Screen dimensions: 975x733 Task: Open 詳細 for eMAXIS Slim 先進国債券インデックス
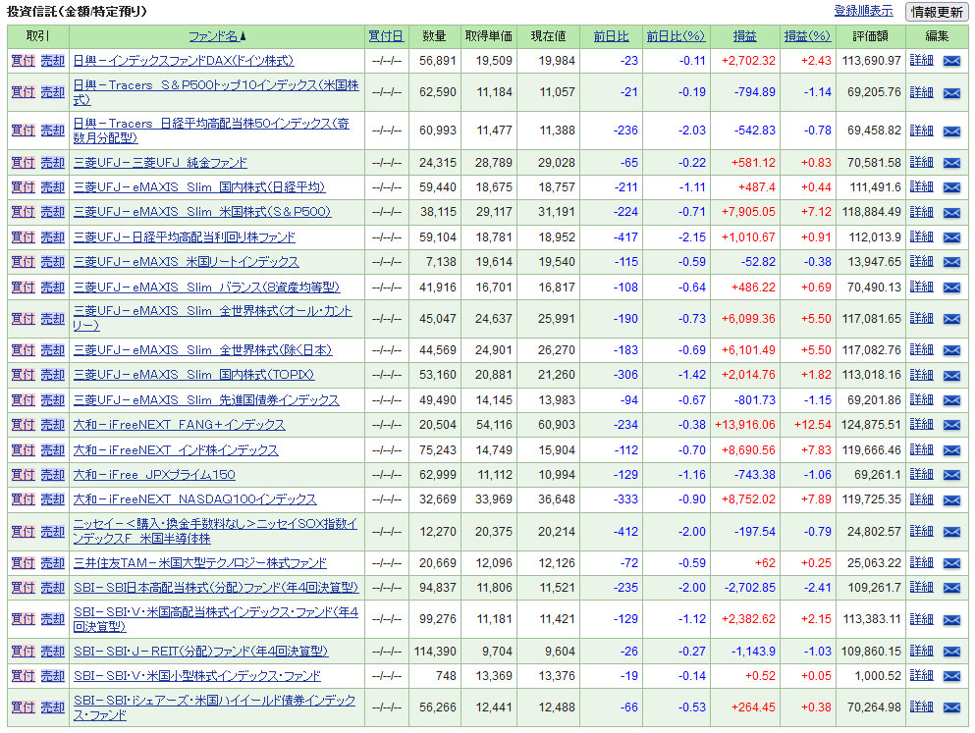click(x=922, y=399)
